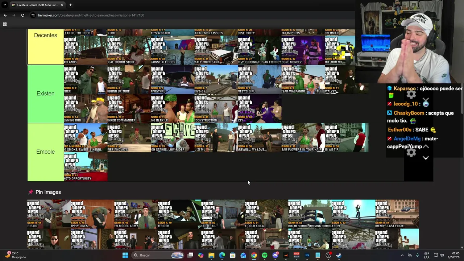
Task: Close the Create a Grand Theft Auto tab
Action: (x=62, y=5)
